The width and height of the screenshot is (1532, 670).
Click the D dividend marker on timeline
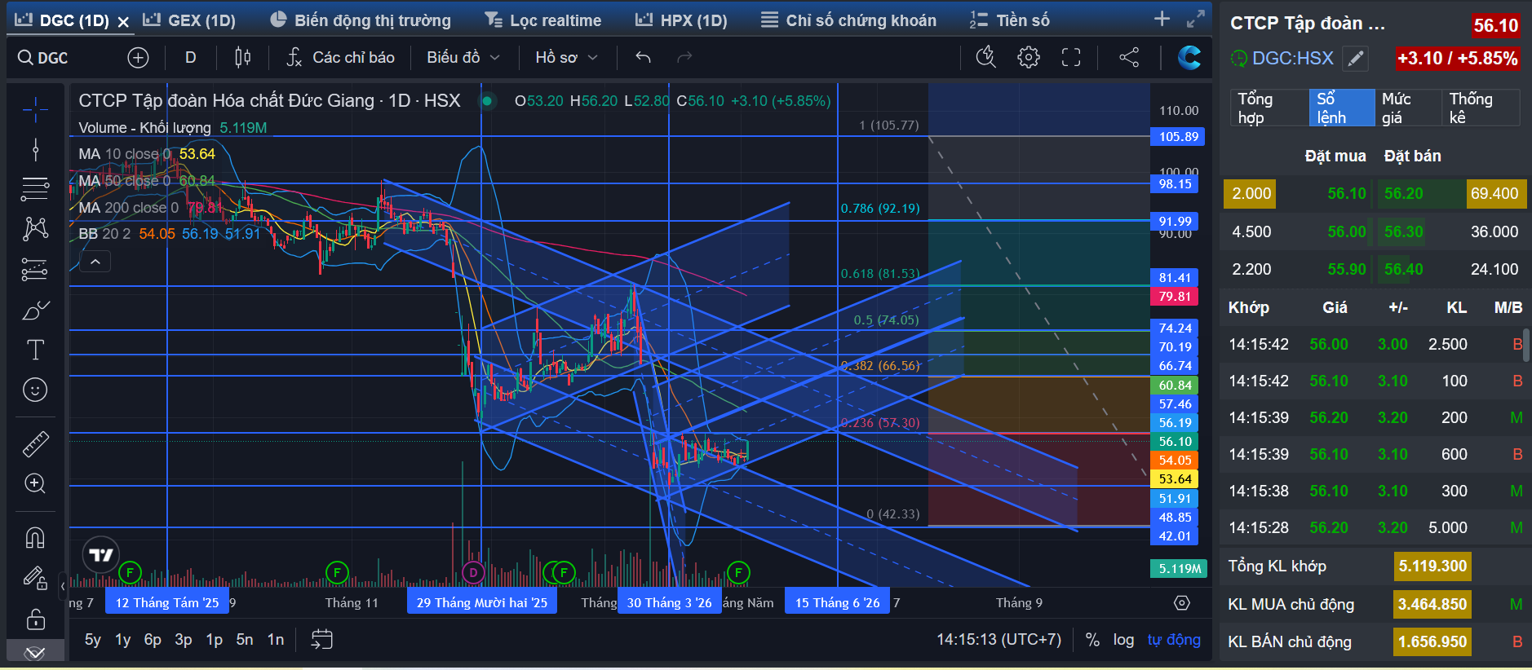tap(473, 572)
